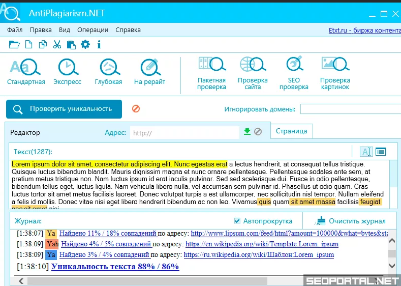Image resolution: width=401 pixels, height=286 pixels.
Task: Click Уникальность текста 88% / 86% result
Action: pyautogui.click(x=115, y=267)
